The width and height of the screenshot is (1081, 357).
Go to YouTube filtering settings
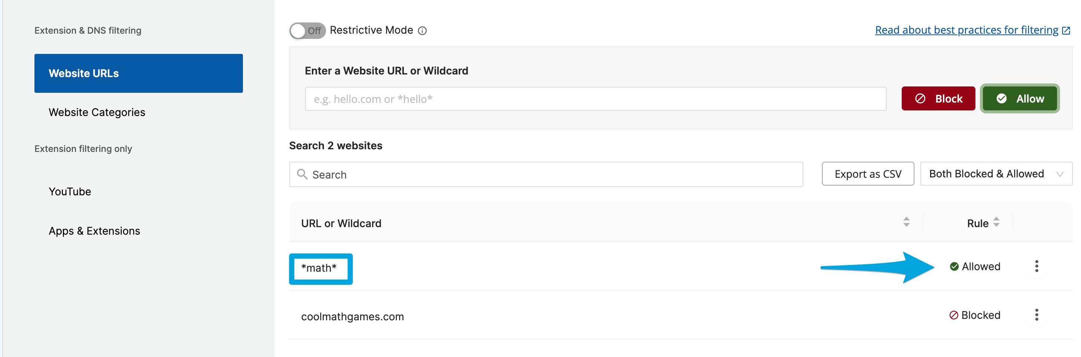[x=70, y=192]
